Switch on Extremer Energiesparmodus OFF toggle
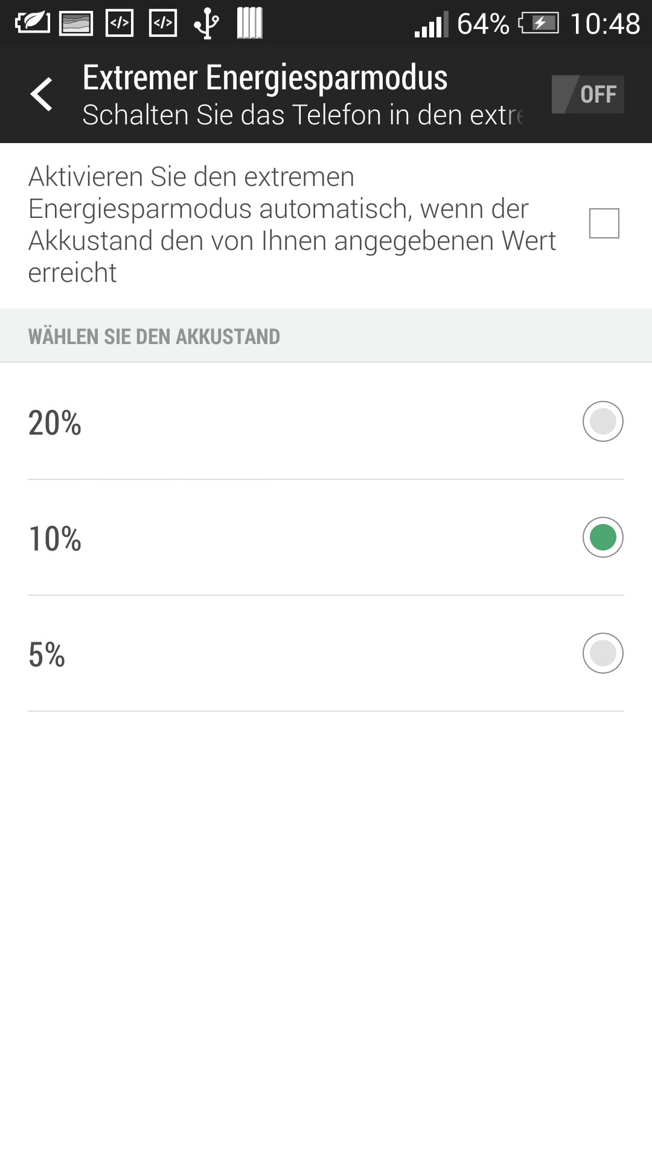Screen dimensions: 652x1159 coord(587,94)
